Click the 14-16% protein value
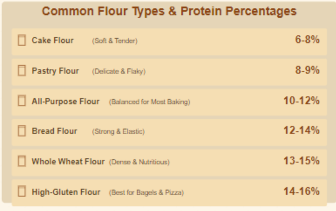Viewport: 336px width, 211px height. 302,191
